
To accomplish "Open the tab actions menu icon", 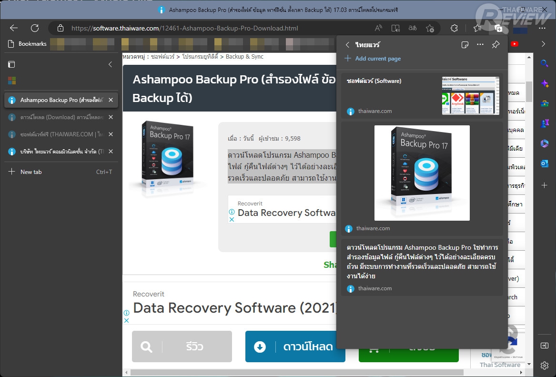I will 11,64.
